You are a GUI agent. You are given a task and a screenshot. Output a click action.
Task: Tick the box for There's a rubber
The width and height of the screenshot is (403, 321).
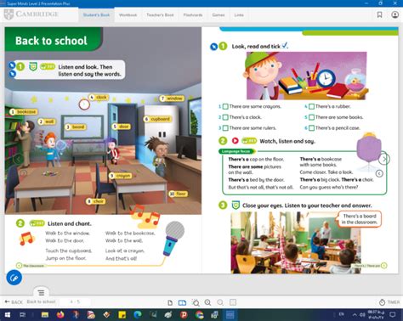pos(311,106)
